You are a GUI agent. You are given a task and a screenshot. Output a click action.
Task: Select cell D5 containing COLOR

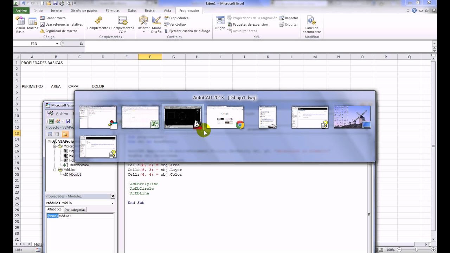point(103,86)
